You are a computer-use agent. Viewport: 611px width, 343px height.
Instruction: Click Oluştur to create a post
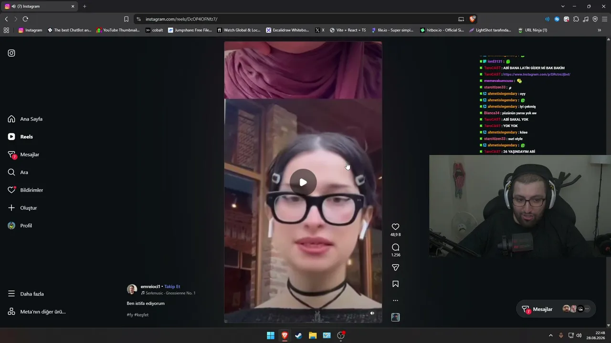(22, 208)
